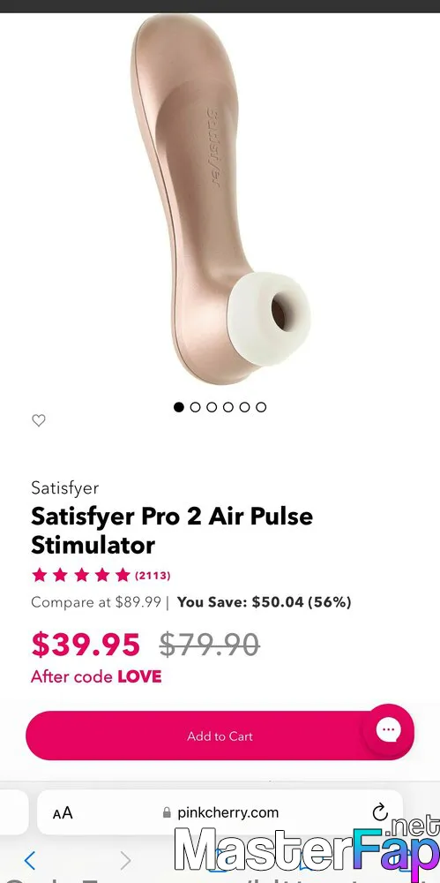Show the sixth and last carousel image
The height and width of the screenshot is (883, 440).
(261, 406)
